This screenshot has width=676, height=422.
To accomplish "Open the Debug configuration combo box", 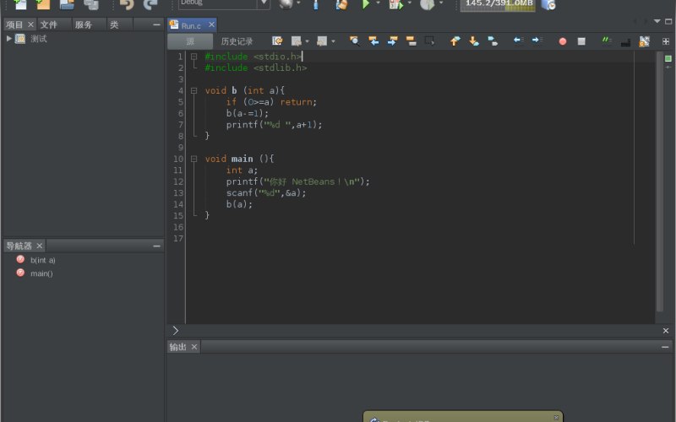I will pyautogui.click(x=224, y=3).
